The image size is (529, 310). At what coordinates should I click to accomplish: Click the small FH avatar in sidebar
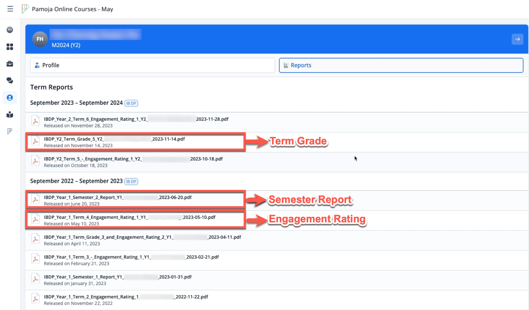point(10,30)
